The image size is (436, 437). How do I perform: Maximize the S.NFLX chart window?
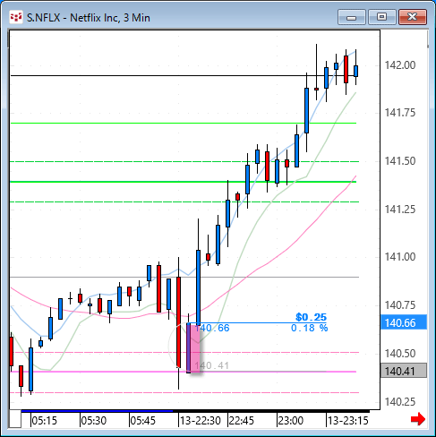click(x=381, y=17)
